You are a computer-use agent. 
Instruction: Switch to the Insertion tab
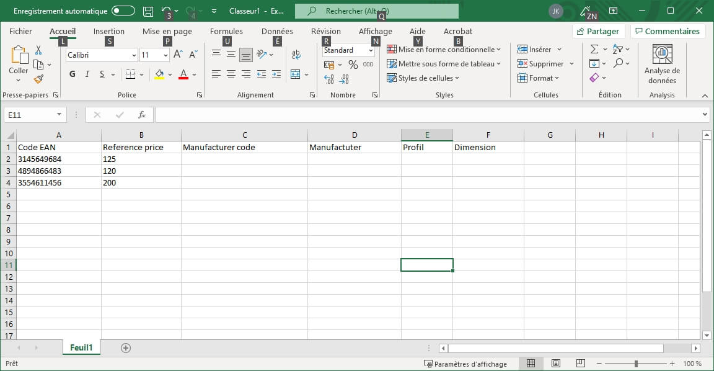(109, 31)
